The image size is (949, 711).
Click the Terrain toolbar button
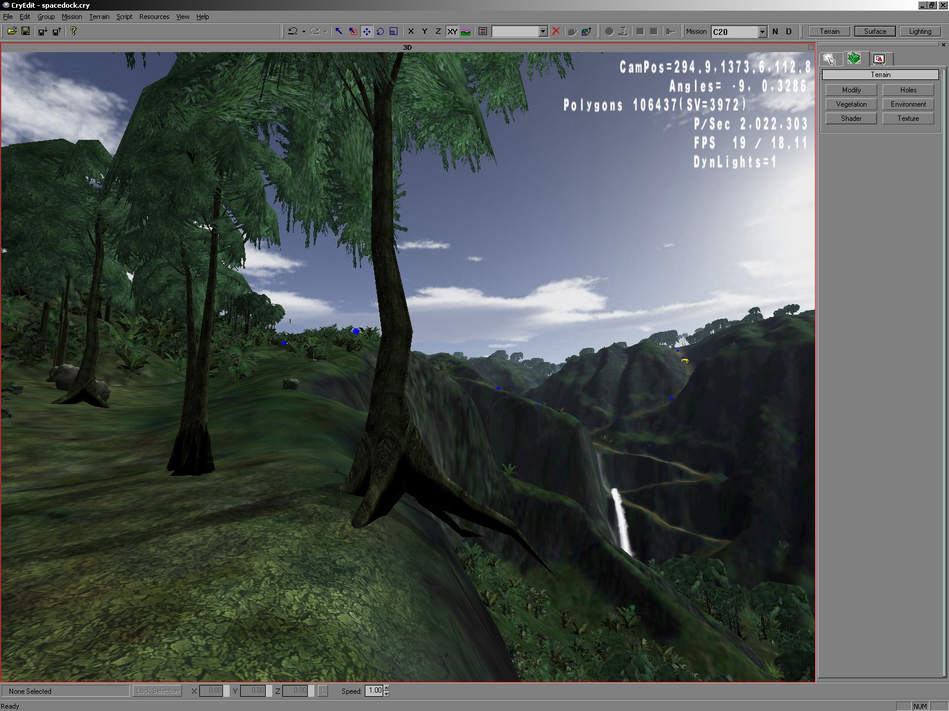[830, 31]
